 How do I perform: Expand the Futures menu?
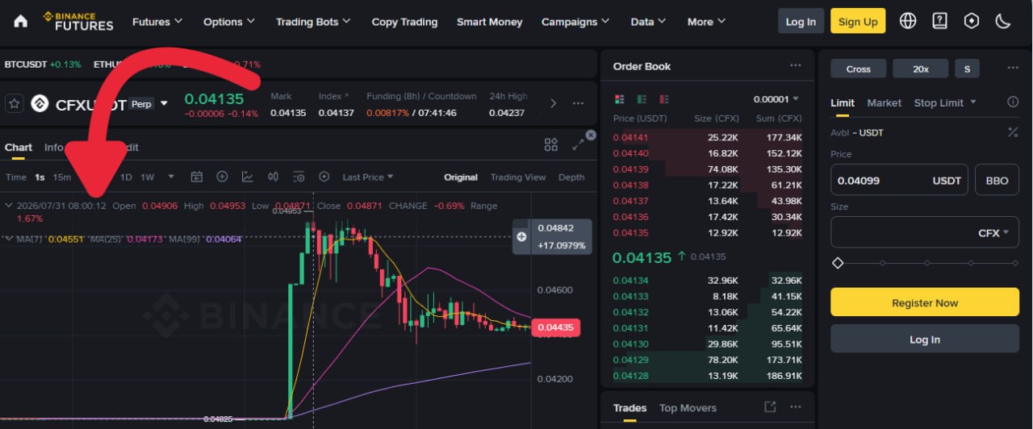click(x=157, y=22)
